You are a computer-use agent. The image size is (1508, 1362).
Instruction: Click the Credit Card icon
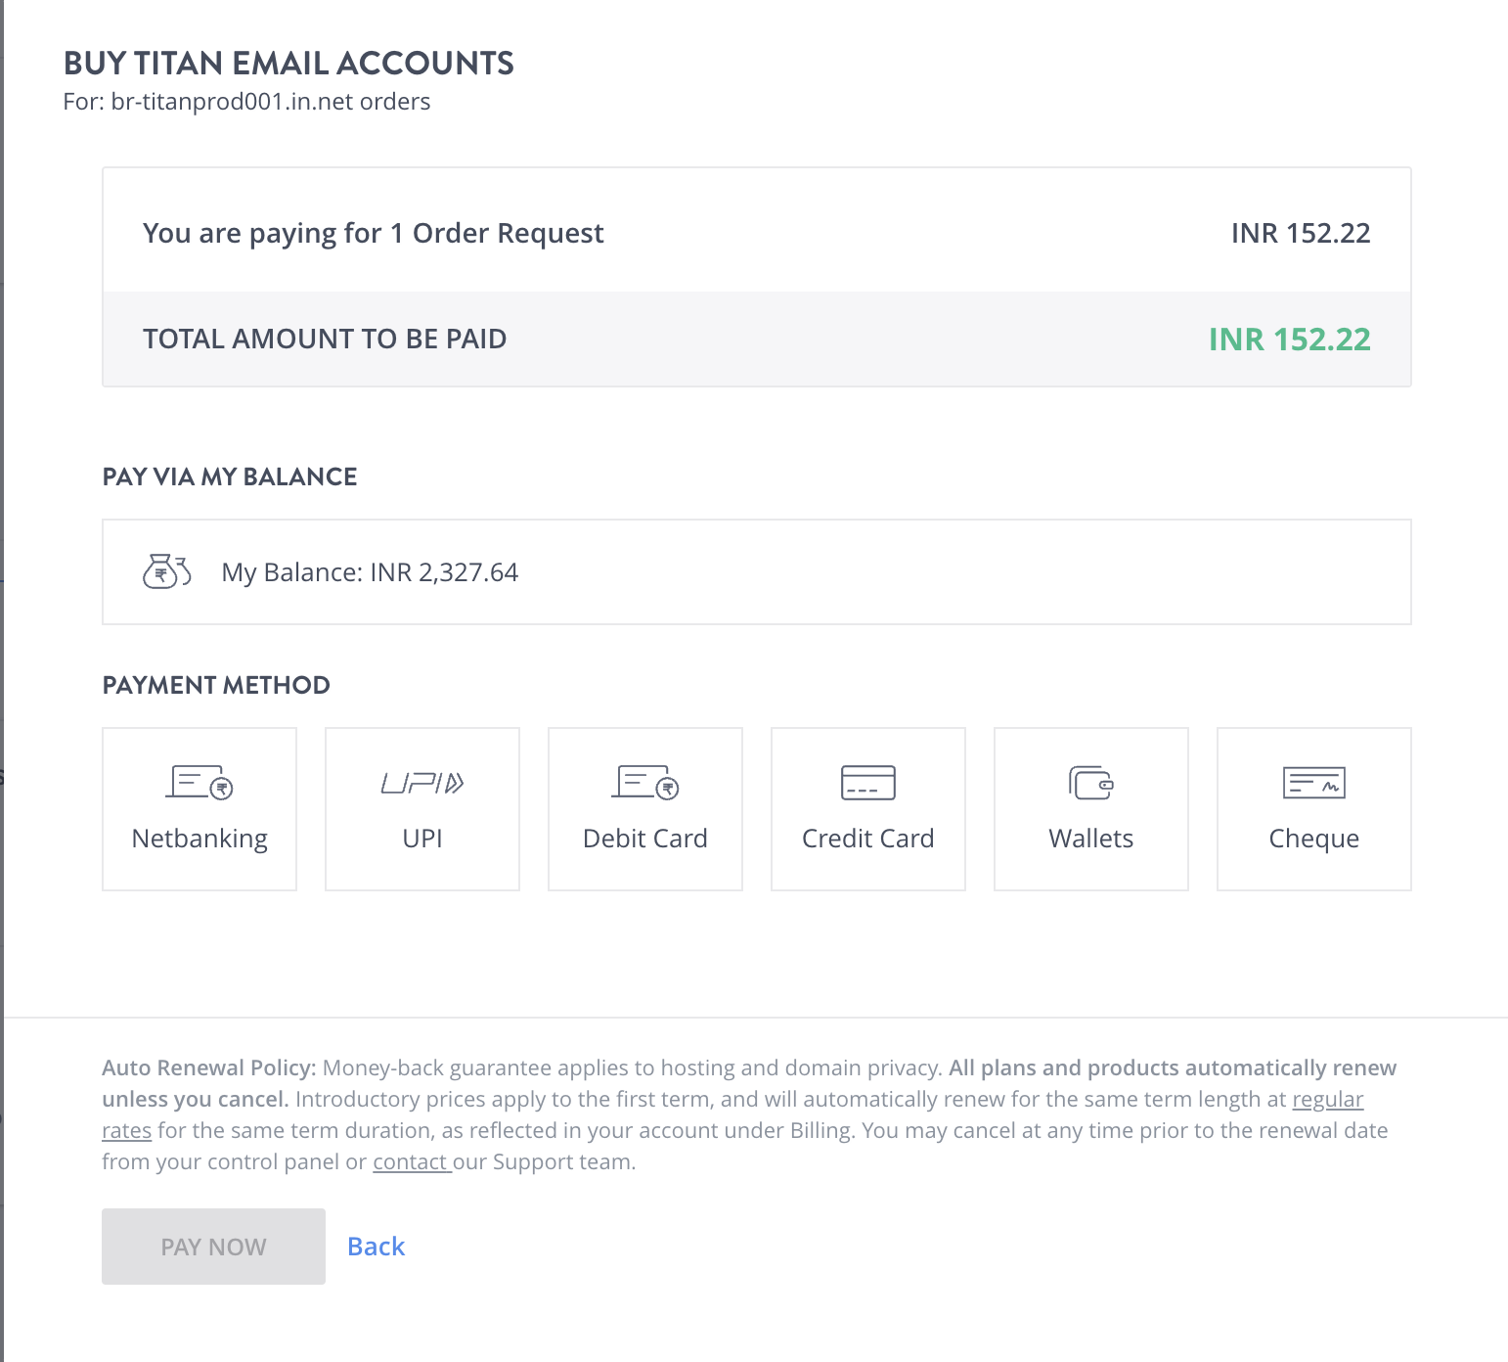coord(867,782)
